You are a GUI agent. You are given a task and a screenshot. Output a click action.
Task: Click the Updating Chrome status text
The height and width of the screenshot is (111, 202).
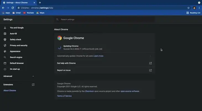[x=71, y=46]
